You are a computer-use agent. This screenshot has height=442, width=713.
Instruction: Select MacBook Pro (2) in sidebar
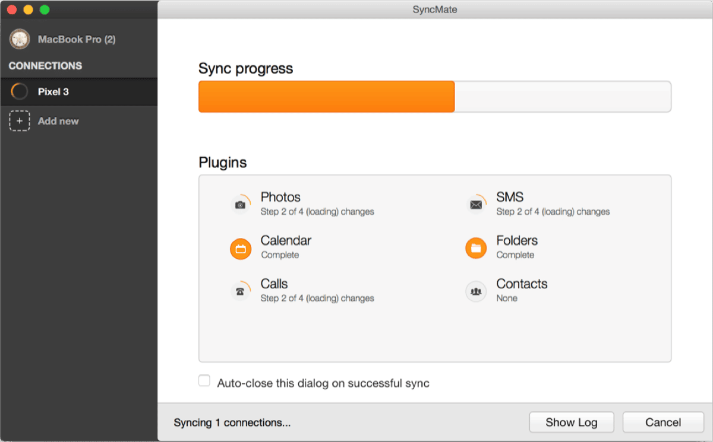(x=77, y=39)
